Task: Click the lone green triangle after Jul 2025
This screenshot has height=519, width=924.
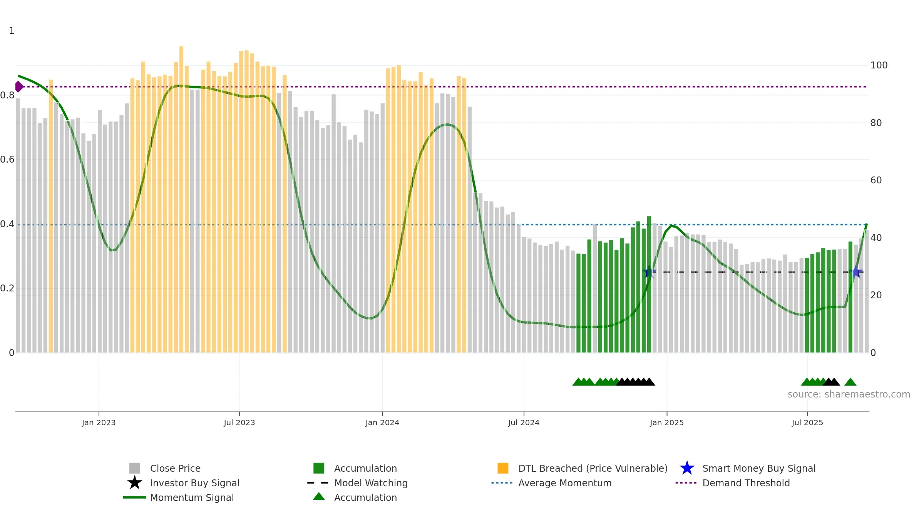Action: (x=850, y=382)
